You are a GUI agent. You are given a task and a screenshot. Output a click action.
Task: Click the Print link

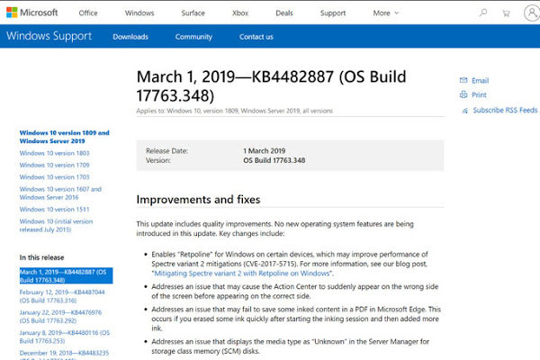coord(479,94)
